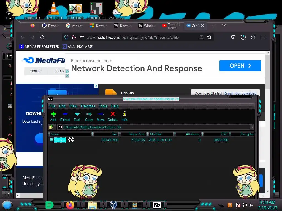
Task: Go forward in Firefox
Action: 32,37
